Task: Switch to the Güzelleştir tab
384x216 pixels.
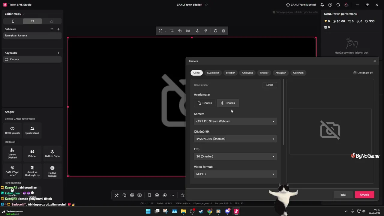Action: [x=213, y=73]
